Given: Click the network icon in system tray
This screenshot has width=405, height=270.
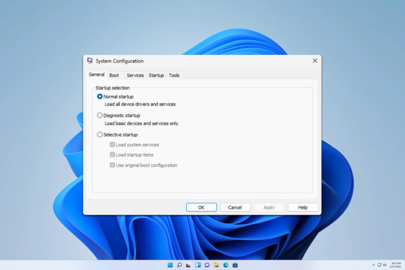Looking at the screenshot, I should (379, 265).
